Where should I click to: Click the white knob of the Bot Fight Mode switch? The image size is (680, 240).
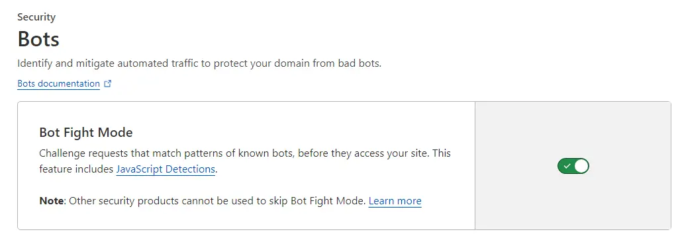point(581,166)
